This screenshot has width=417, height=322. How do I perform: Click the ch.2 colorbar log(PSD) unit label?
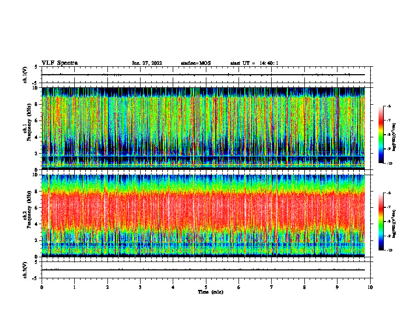tap(394, 224)
